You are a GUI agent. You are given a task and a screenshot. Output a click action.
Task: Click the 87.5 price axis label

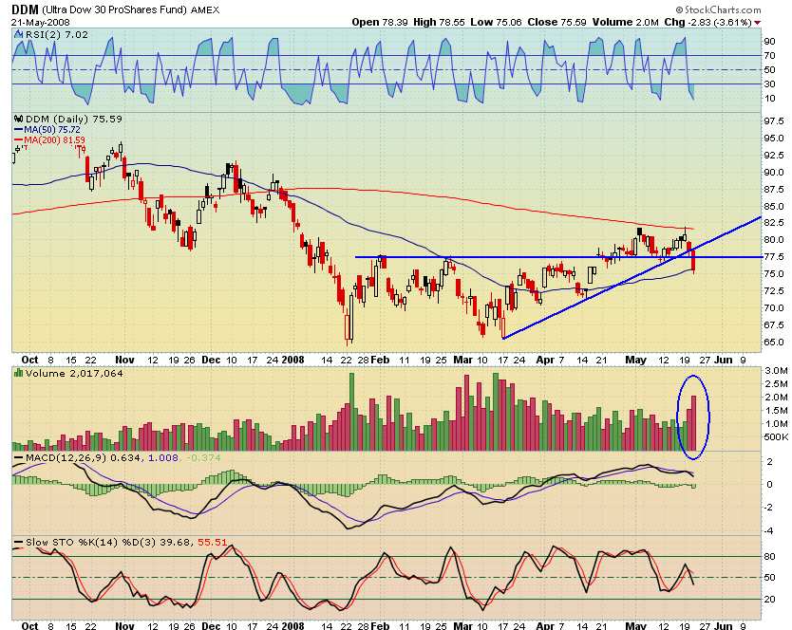[x=774, y=190]
